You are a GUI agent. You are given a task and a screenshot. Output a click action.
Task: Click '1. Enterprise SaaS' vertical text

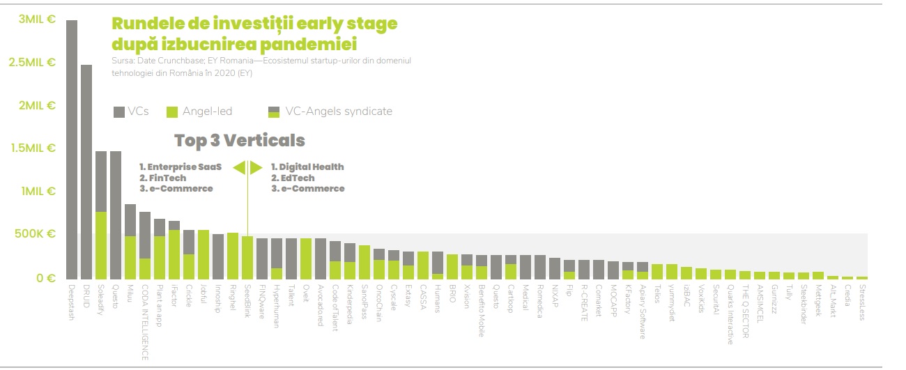pos(181,167)
